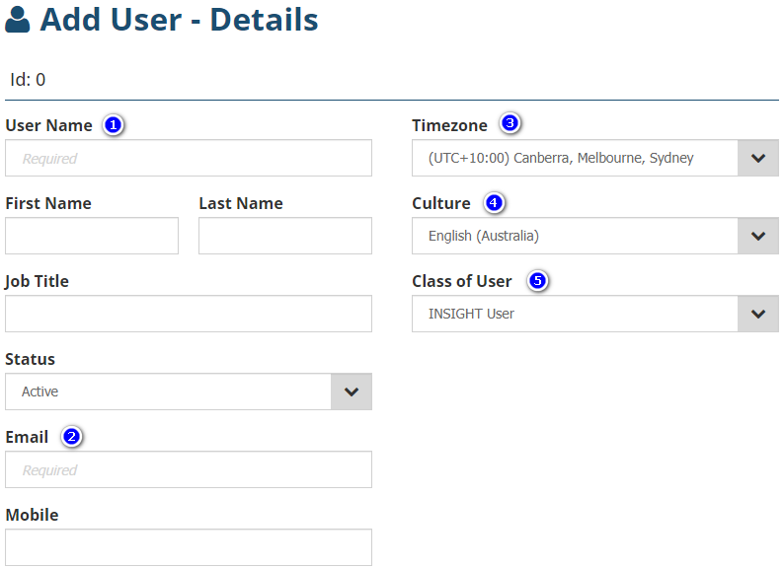Click the English (Australia) culture value

pos(484,236)
